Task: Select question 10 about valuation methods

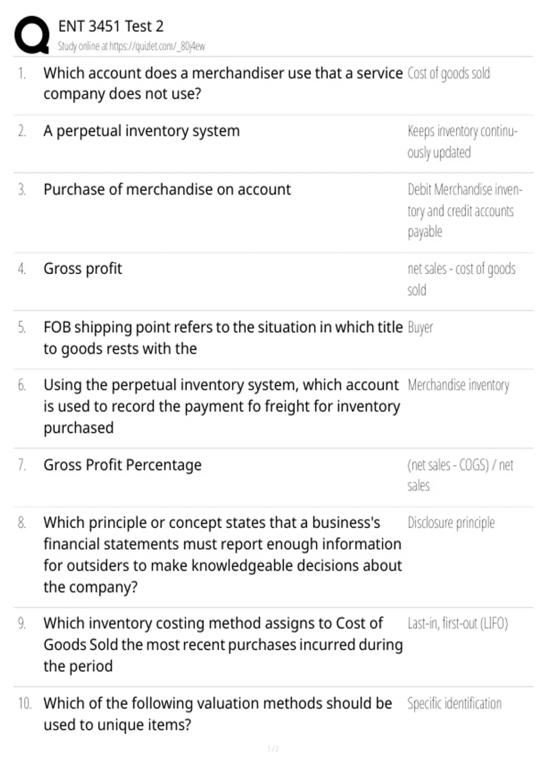Action: point(217,714)
